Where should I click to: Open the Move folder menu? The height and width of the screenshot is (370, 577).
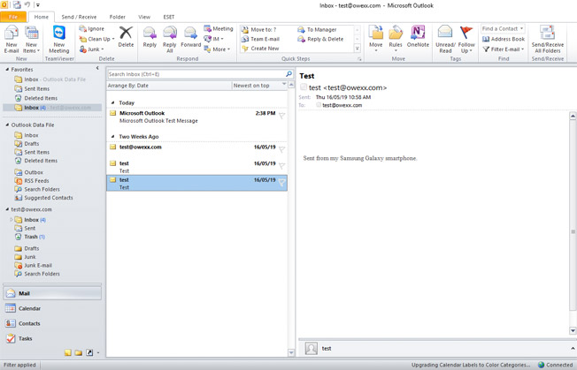tap(376, 39)
